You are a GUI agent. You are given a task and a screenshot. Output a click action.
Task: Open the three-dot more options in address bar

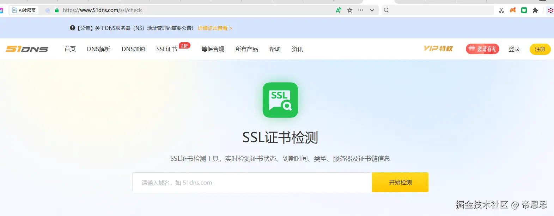click(x=360, y=10)
